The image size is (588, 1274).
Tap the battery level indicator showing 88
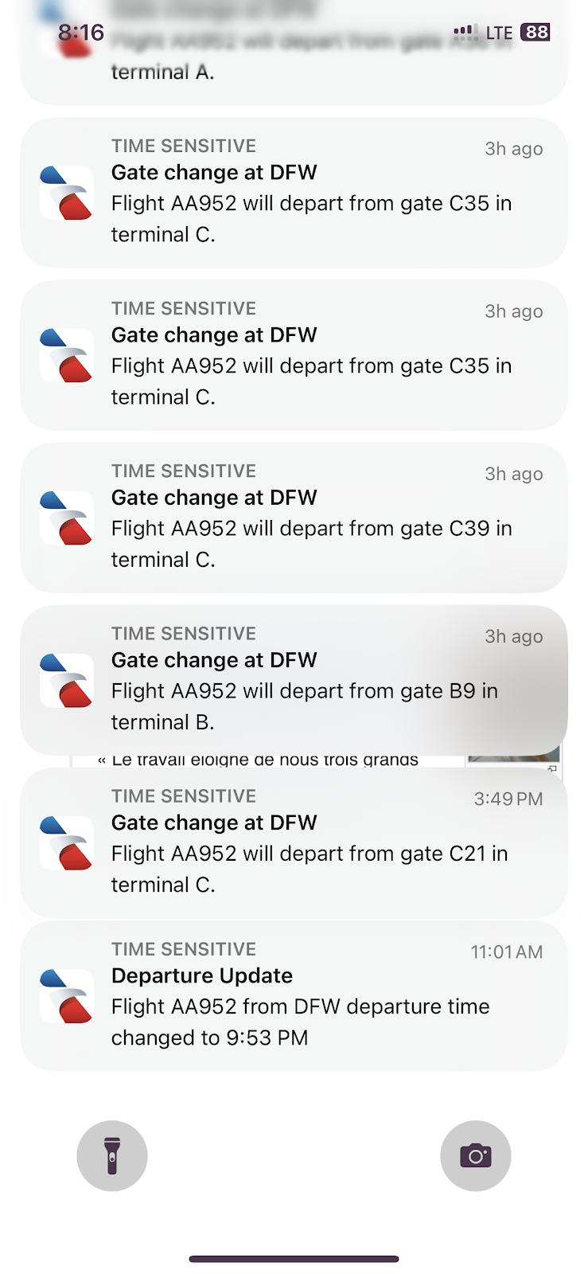535,32
